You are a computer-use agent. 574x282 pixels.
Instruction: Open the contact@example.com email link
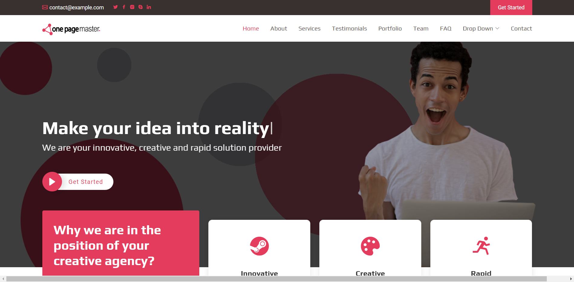(x=77, y=8)
